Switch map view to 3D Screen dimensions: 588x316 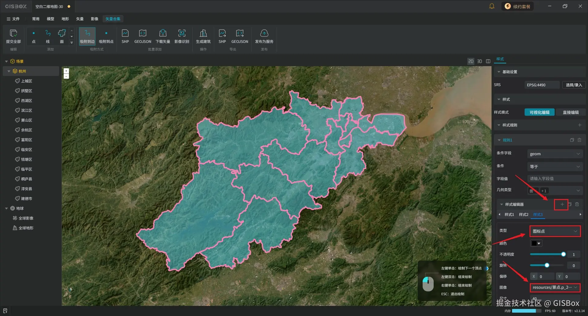480,61
